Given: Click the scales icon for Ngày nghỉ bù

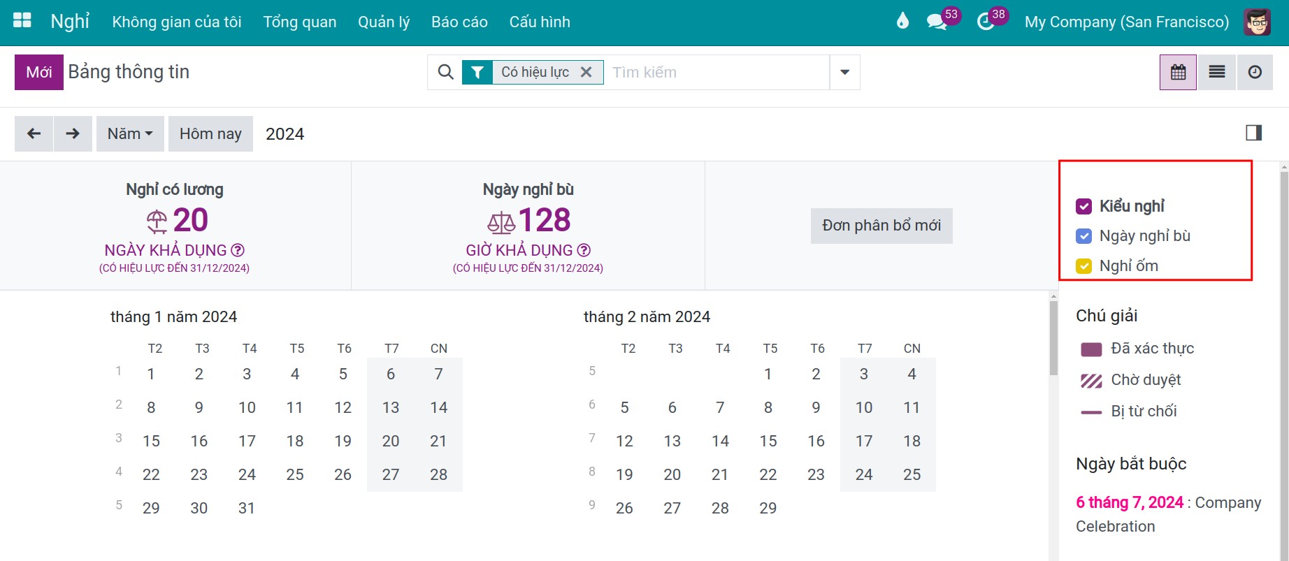Looking at the screenshot, I should [x=501, y=223].
